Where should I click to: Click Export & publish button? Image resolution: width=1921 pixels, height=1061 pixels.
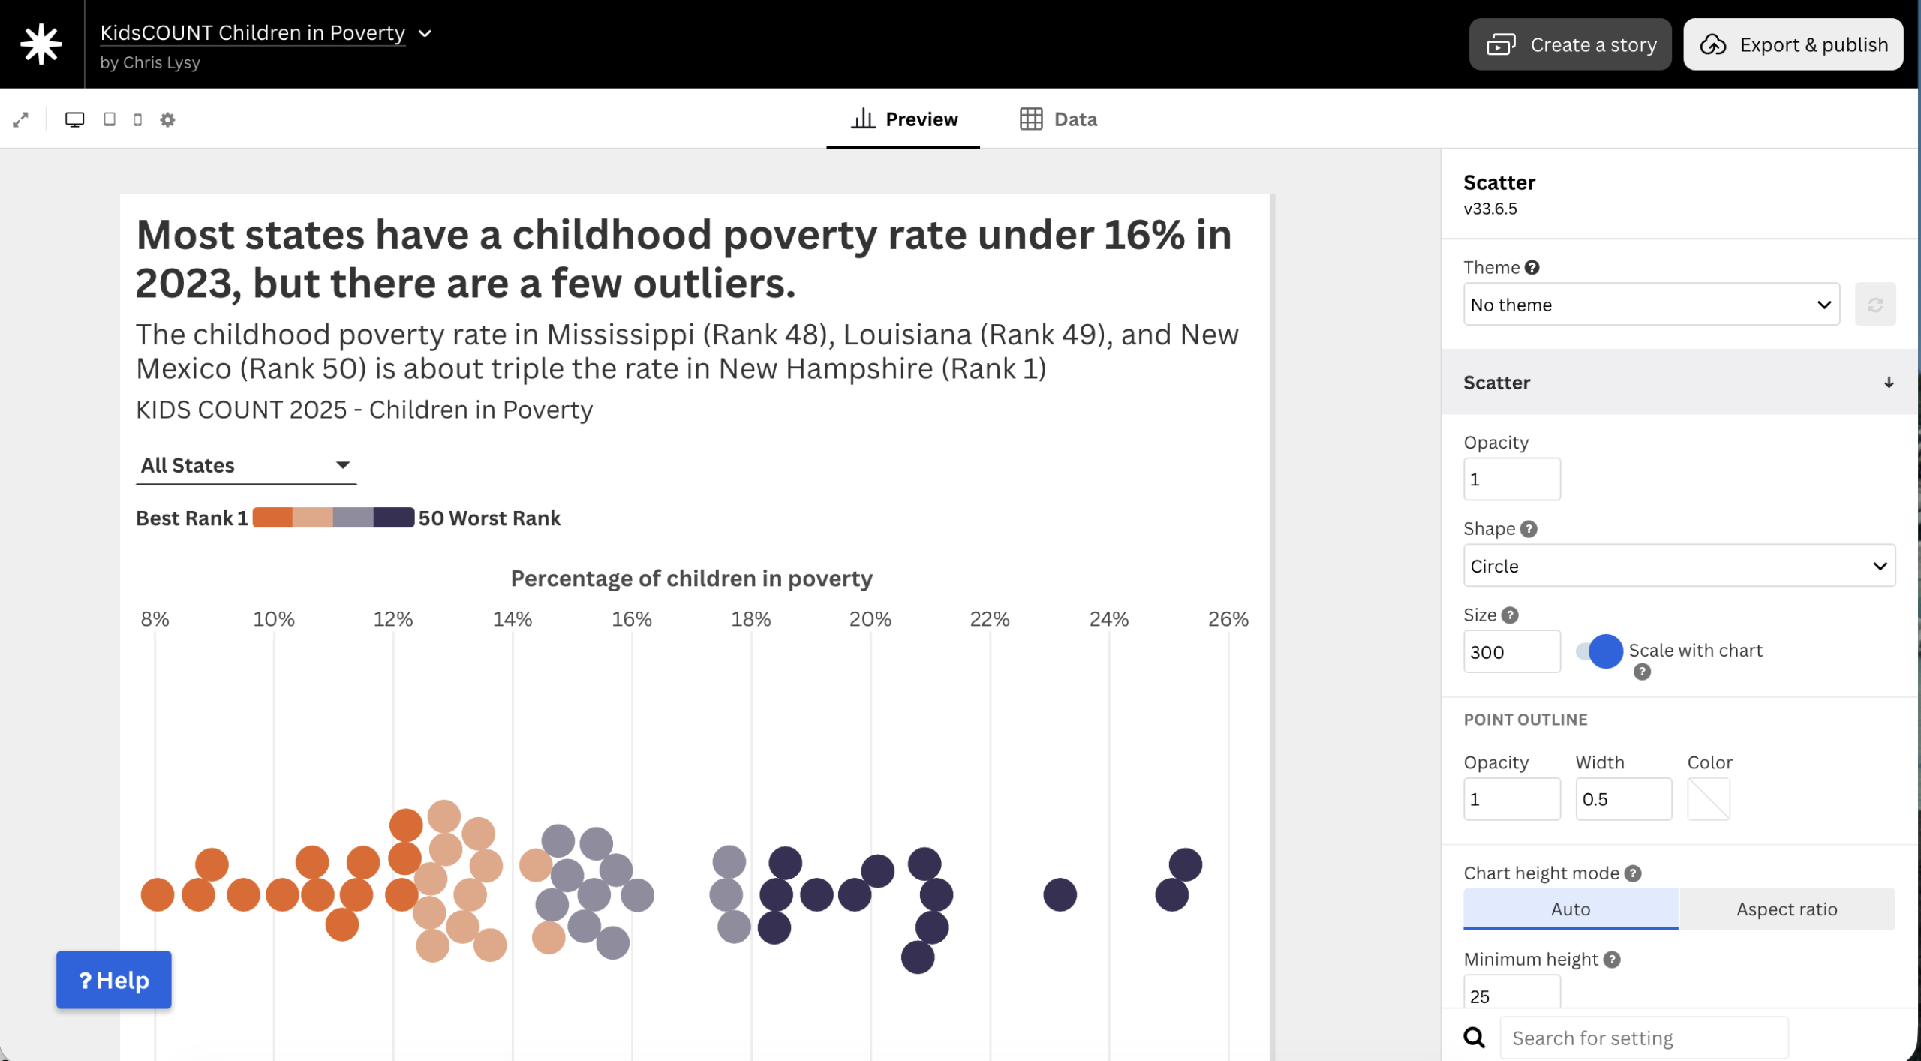click(1793, 45)
